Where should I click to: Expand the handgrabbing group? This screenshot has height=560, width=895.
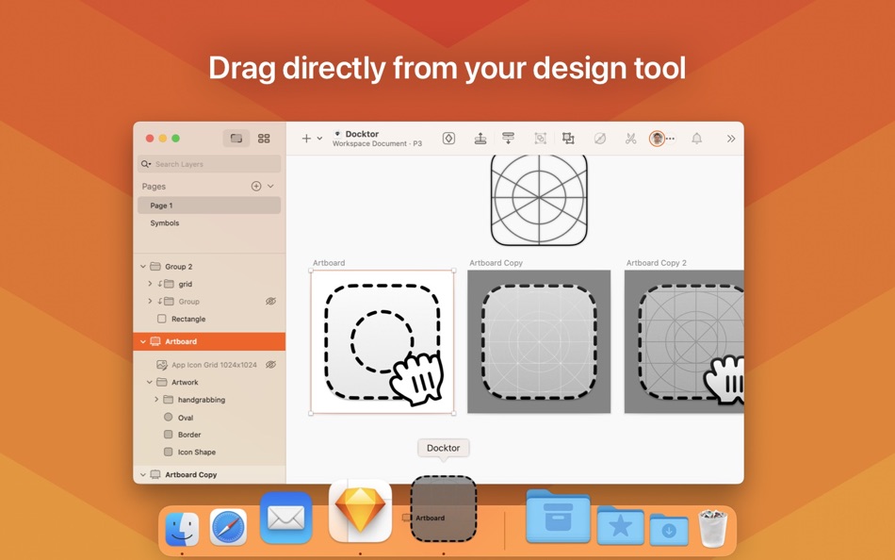(156, 400)
